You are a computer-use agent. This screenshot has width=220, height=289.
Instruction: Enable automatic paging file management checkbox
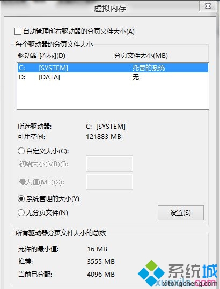[18, 31]
